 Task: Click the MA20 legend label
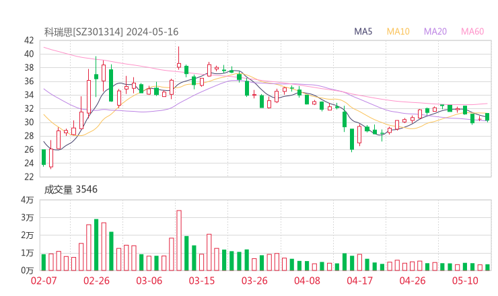(x=435, y=32)
